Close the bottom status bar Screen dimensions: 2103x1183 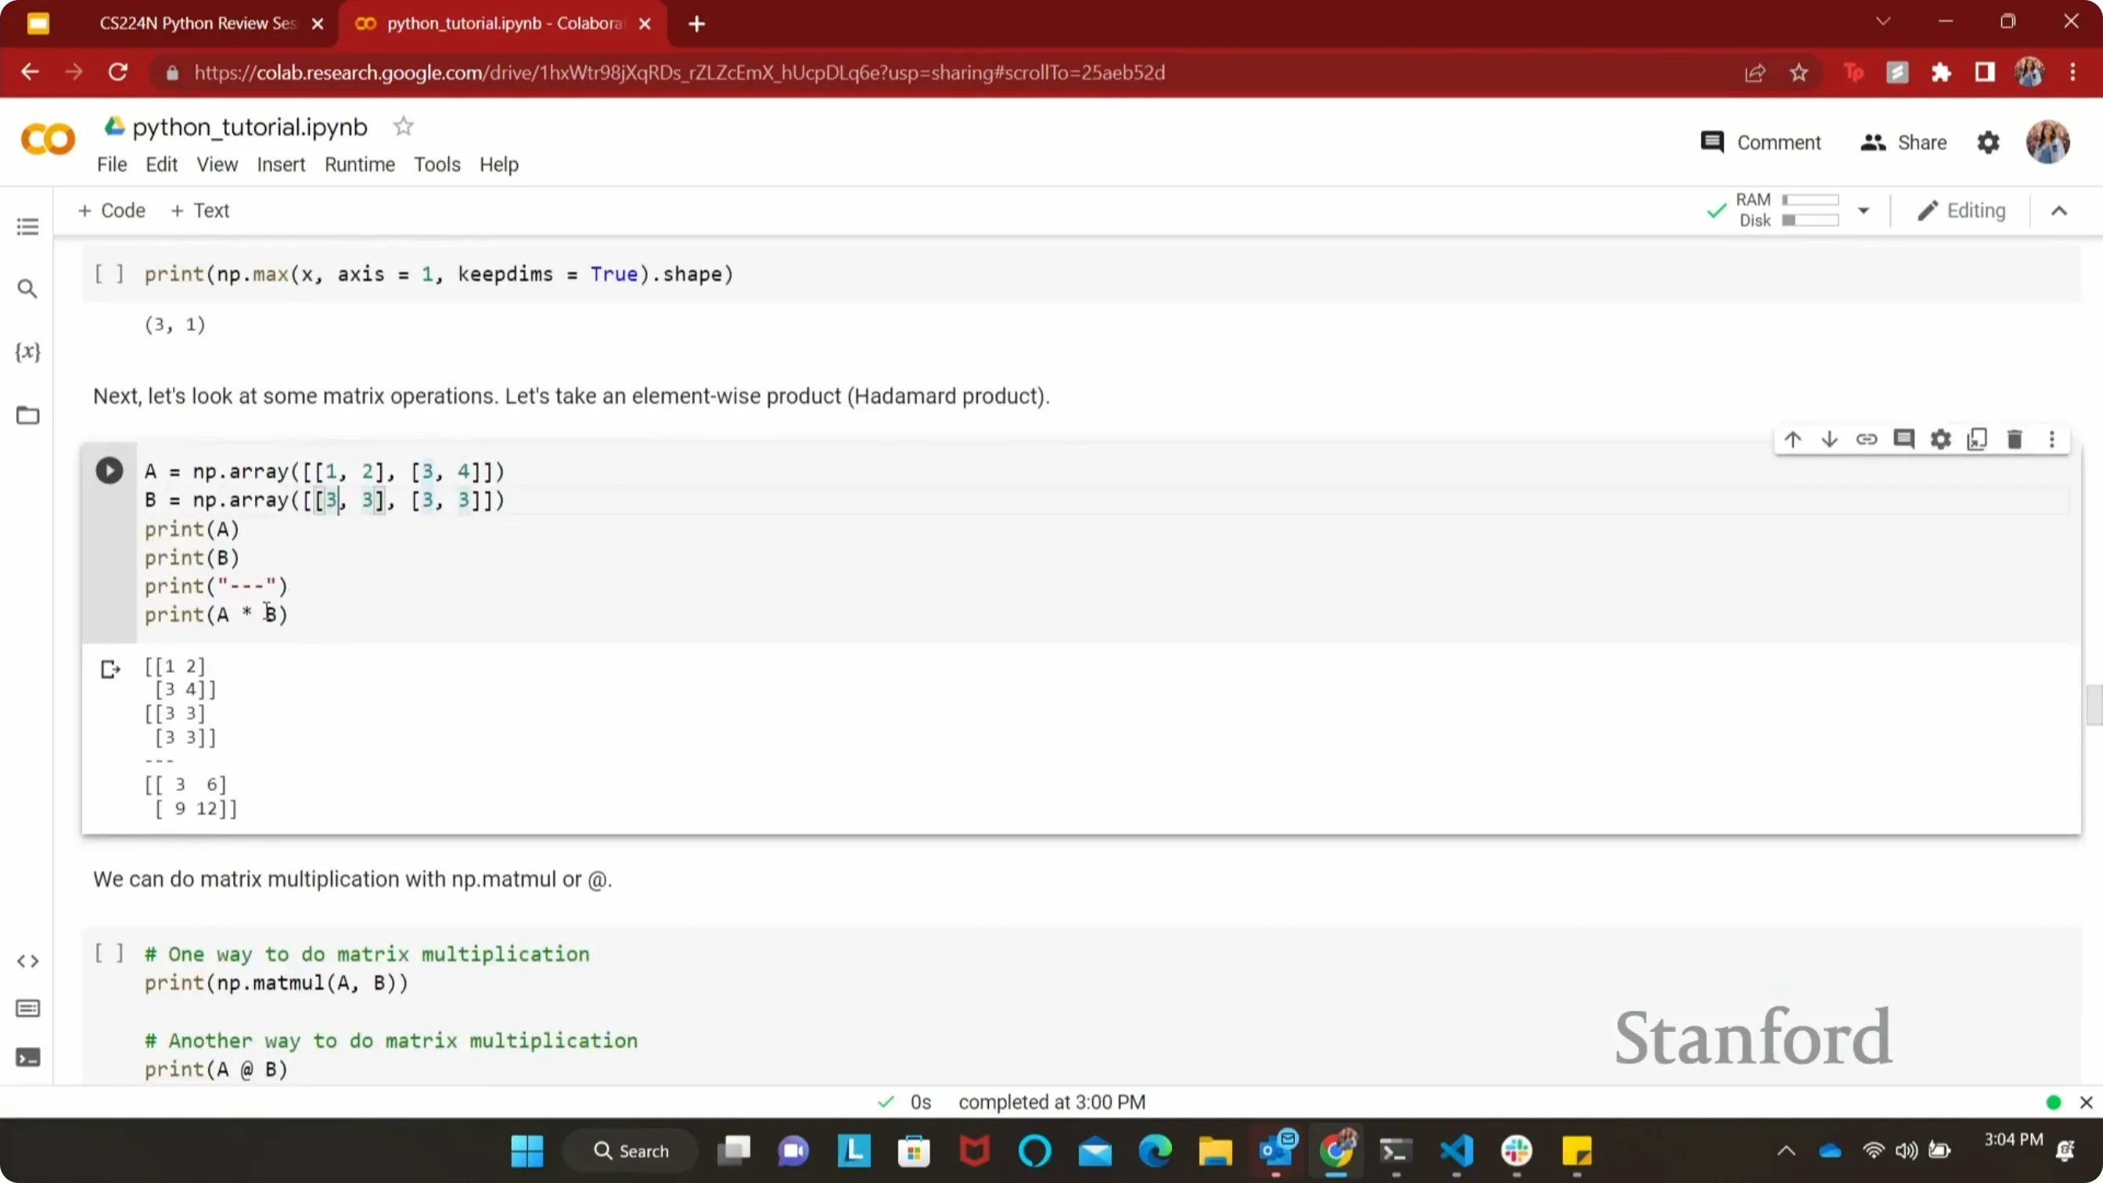click(2086, 1103)
